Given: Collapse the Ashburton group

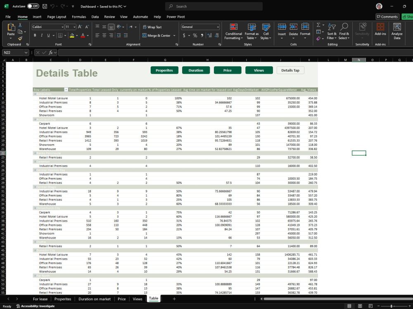Looking at the screenshot, I should 35,94.
